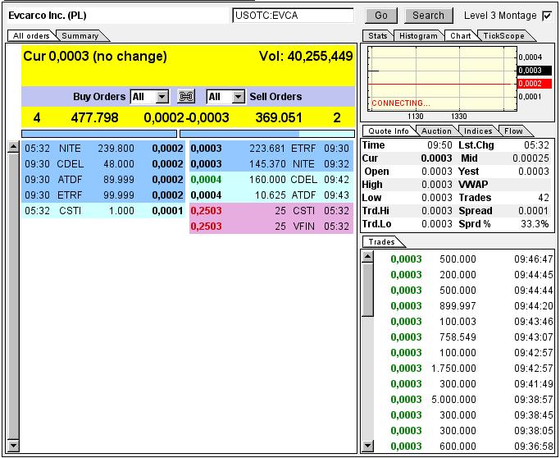This screenshot has height=458, width=560.
Task: Click the 0,0003 price label on chart
Action: pos(535,71)
